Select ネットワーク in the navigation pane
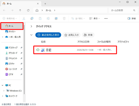The image size is (139, 106). point(11,96)
